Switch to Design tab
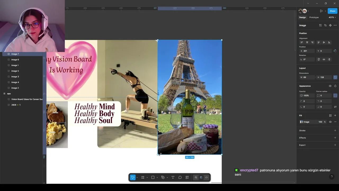Screen dimensions: 339x191 (302, 18)
